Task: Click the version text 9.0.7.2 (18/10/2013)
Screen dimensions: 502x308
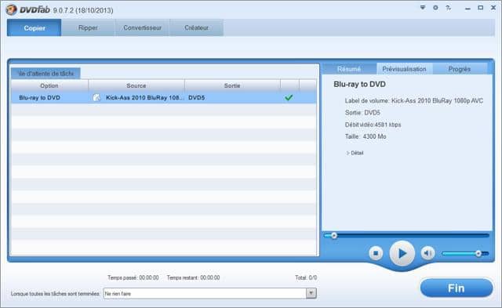Action: 83,10
